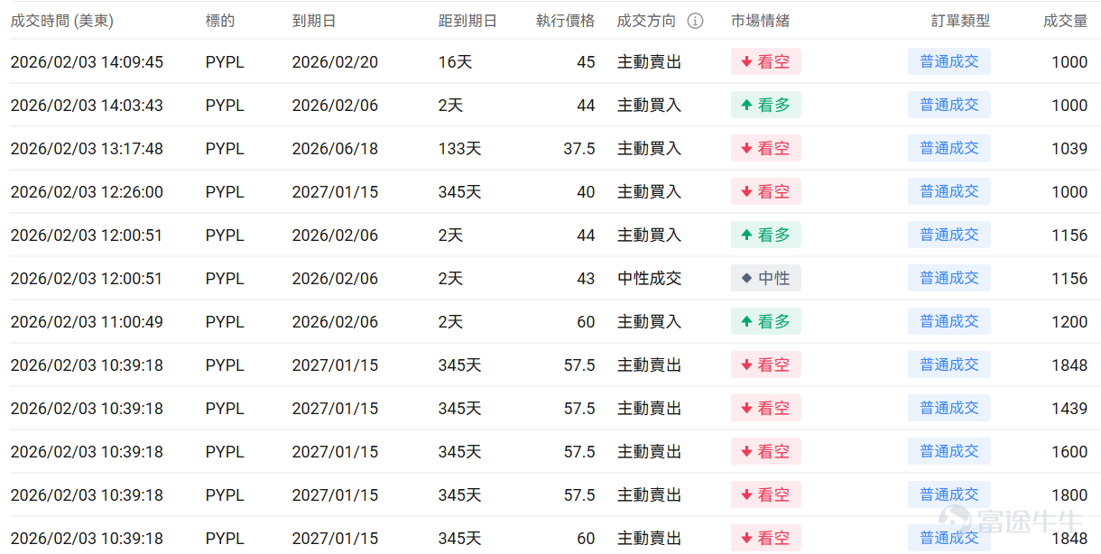Click 普通成交 in the volume 1039 row
This screenshot has height=554, width=1101.
tap(949, 148)
